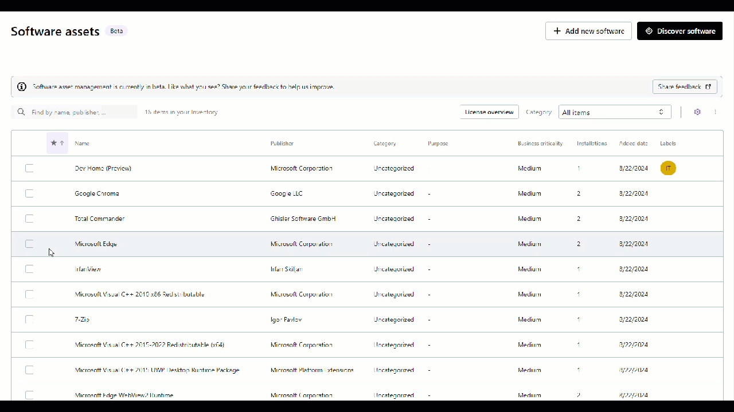Click the Labels column header
Image resolution: width=734 pixels, height=412 pixels.
click(x=668, y=144)
